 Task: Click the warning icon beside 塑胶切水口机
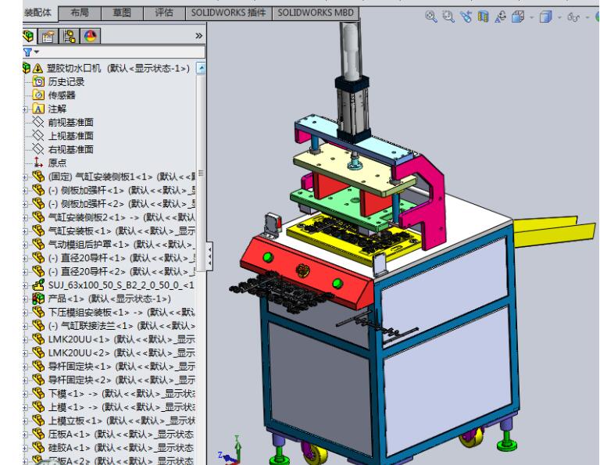point(37,69)
